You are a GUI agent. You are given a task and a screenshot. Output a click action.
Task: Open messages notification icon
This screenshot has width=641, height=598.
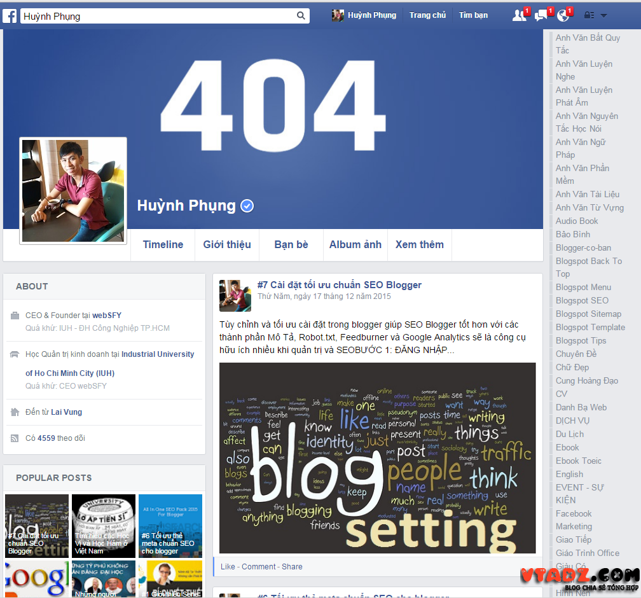pyautogui.click(x=541, y=15)
